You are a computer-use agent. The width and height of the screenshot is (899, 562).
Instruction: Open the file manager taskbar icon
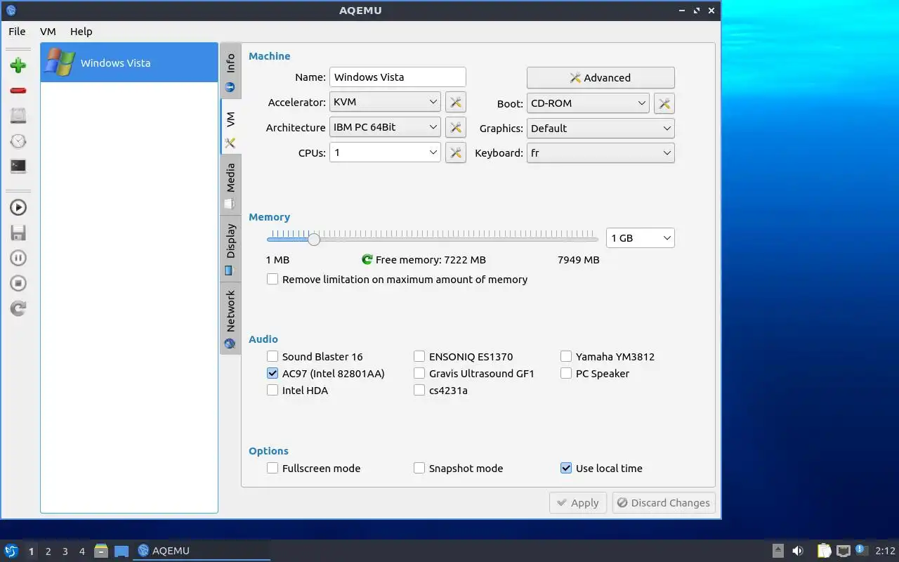click(x=101, y=551)
